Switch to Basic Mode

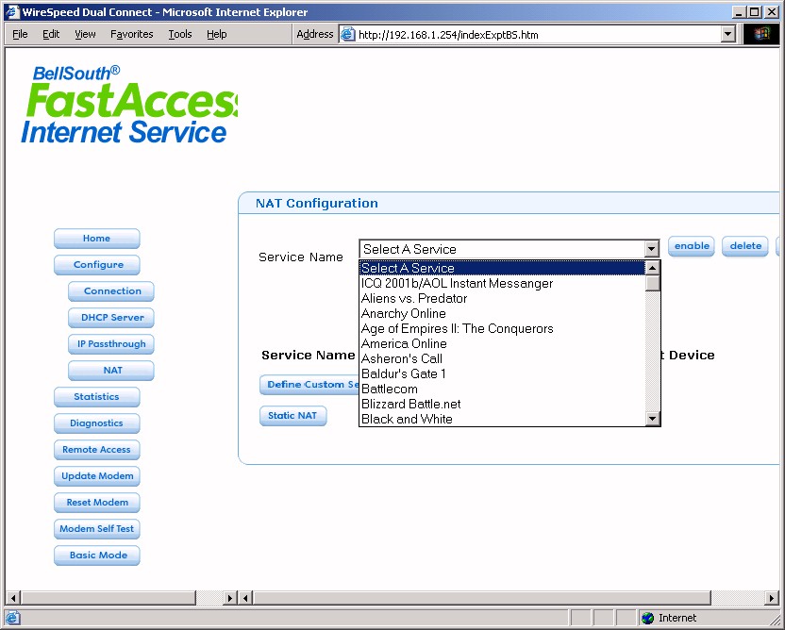[96, 555]
